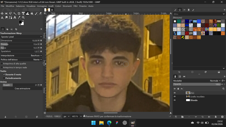Select the Bucket Fill tool

(32, 13)
